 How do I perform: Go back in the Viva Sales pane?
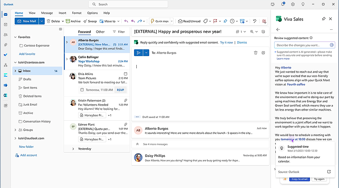[x=278, y=29]
